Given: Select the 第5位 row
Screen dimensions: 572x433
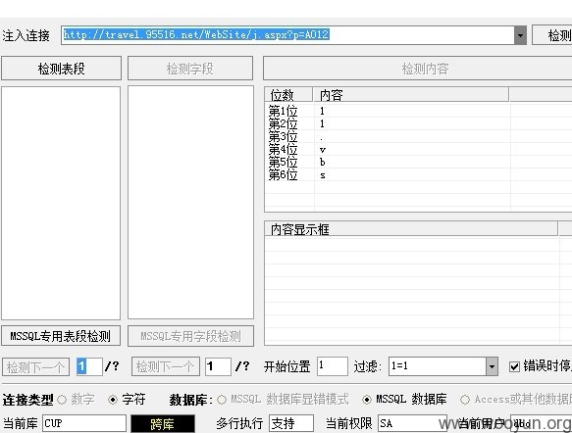Looking at the screenshot, I should tap(418, 162).
